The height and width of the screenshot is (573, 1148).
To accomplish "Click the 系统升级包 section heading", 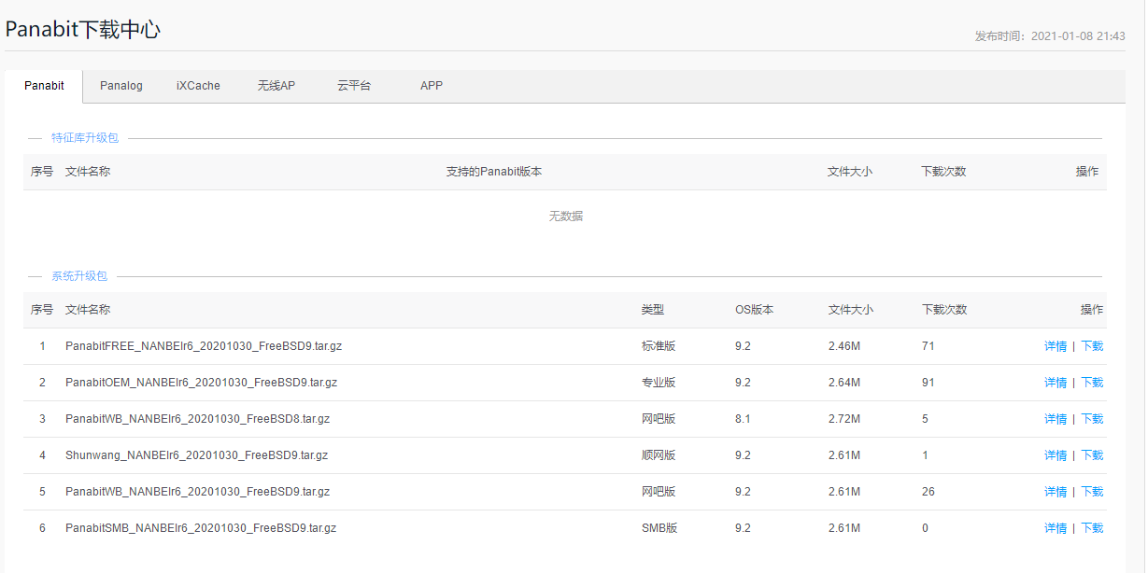I will [79, 276].
